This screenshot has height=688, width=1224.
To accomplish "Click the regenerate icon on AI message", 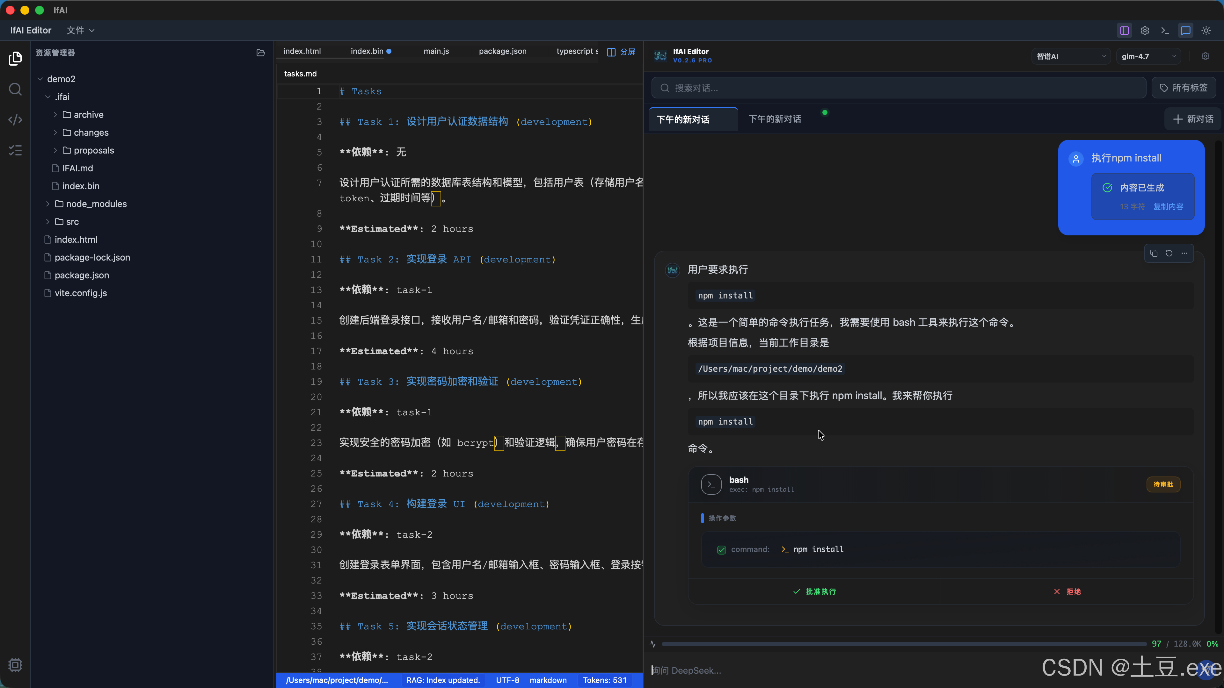I will [x=1169, y=253].
